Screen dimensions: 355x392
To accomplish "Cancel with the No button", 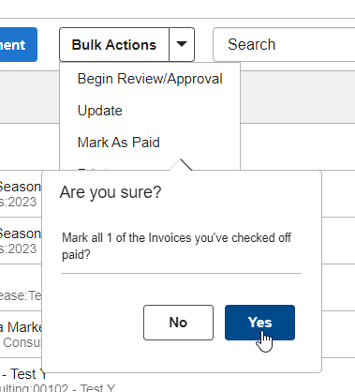I will point(178,323).
